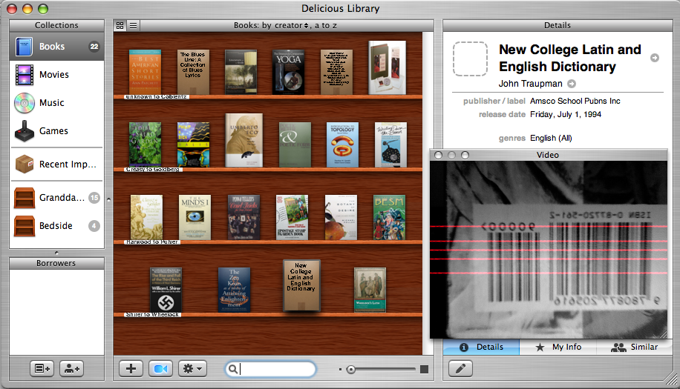The height and width of the screenshot is (389, 680).
Task: Open the Games collection
Action: [57, 130]
